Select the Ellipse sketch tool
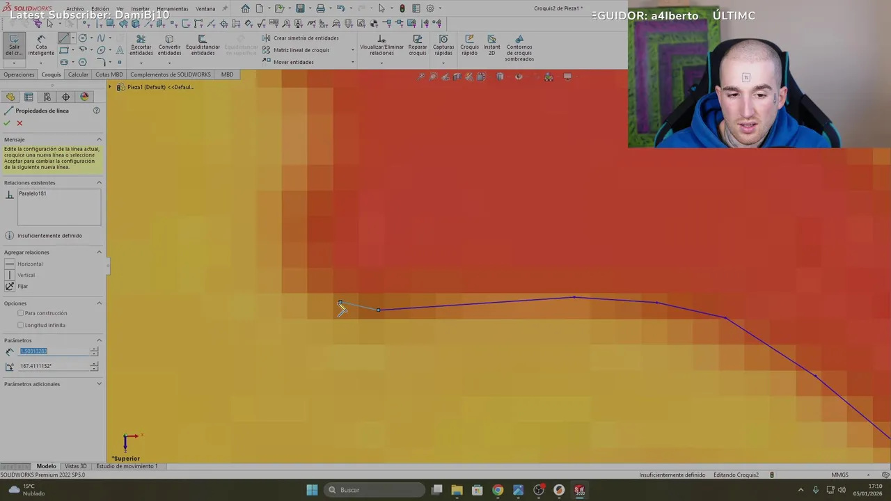 pyautogui.click(x=101, y=50)
